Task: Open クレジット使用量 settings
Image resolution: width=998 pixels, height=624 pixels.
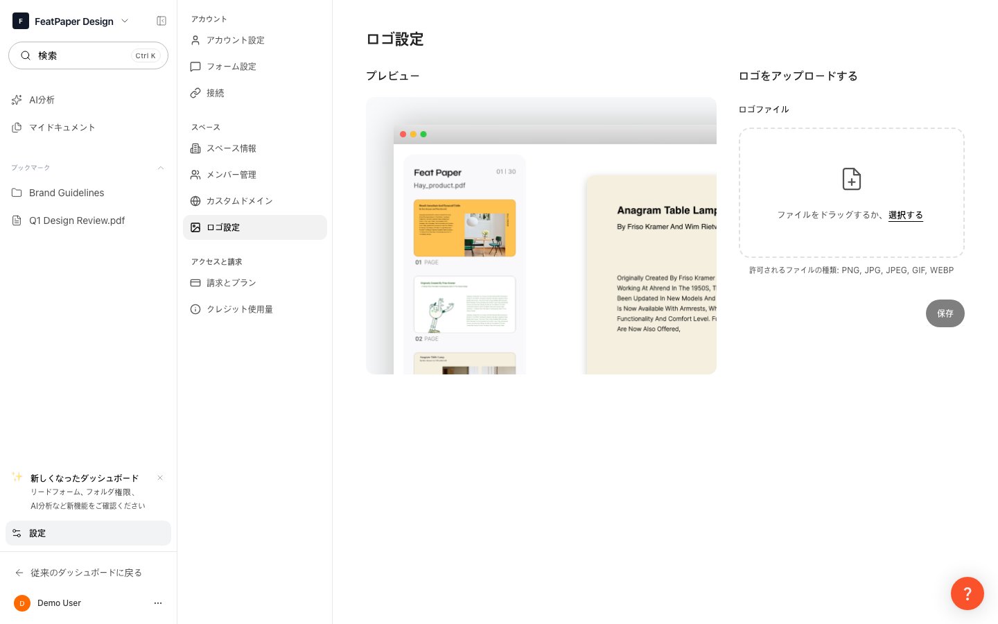Action: tap(255, 309)
